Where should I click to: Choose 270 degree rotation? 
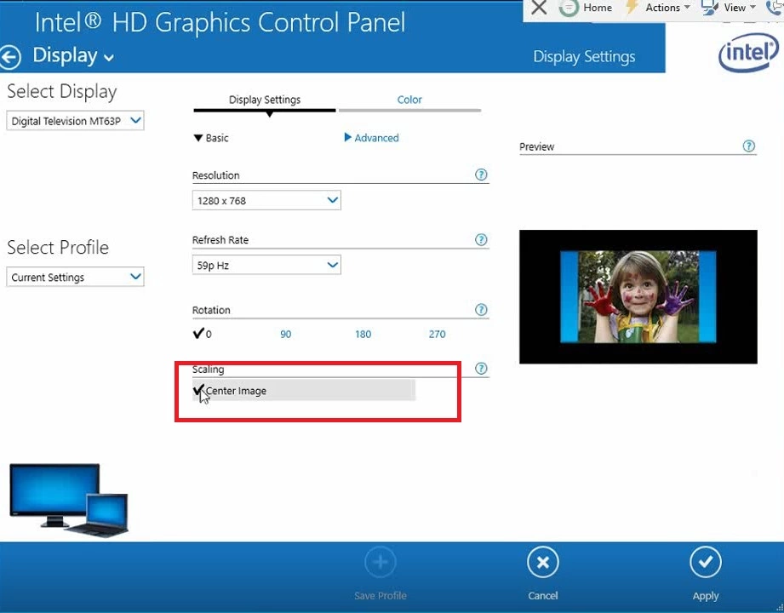tap(437, 335)
